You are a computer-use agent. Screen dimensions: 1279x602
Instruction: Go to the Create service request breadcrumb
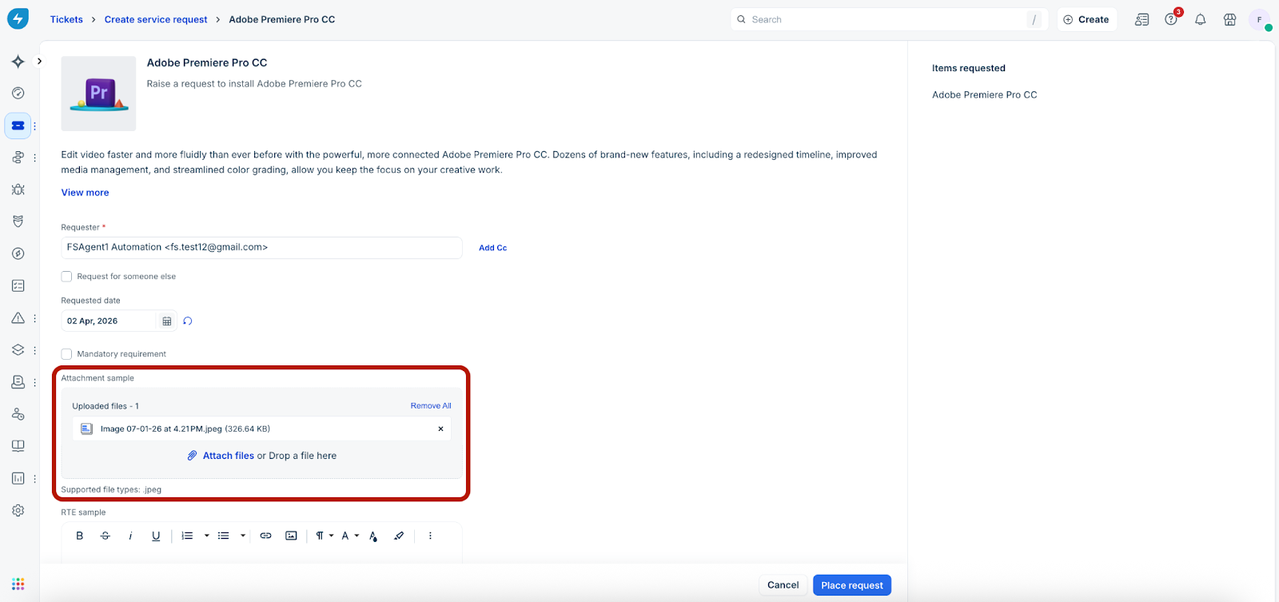pyautogui.click(x=156, y=19)
